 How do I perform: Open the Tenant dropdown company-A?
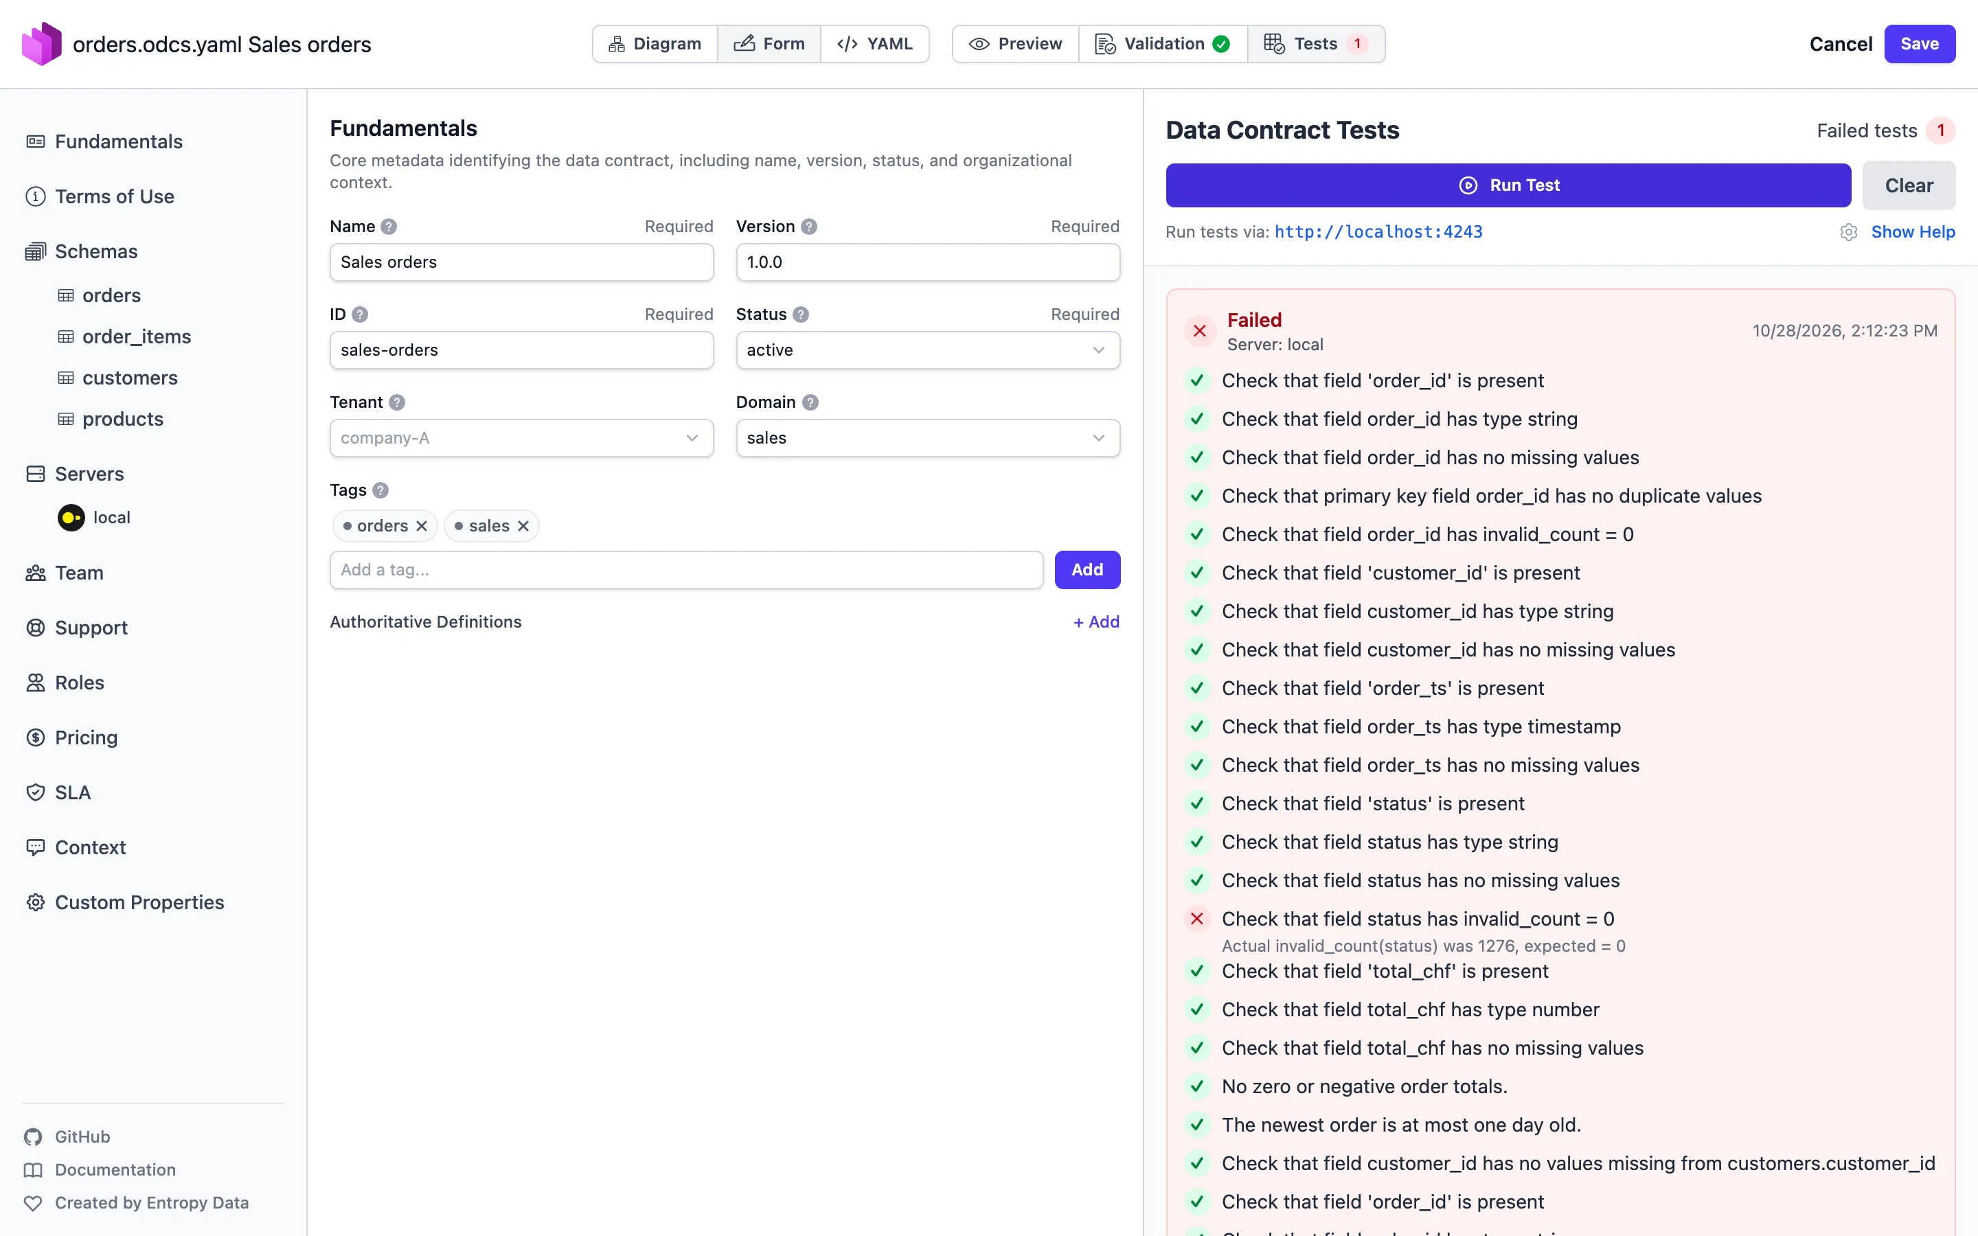[x=521, y=438]
